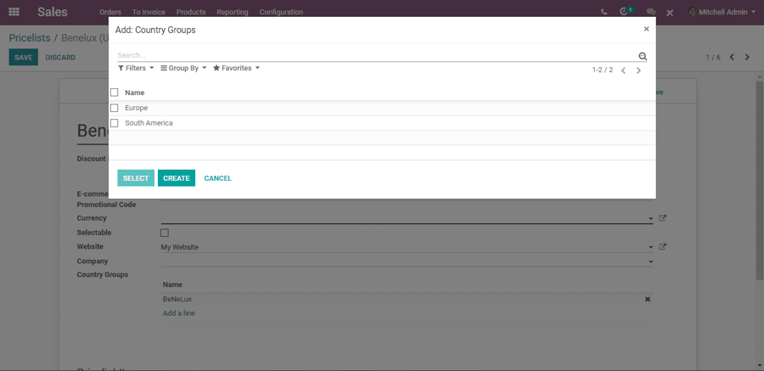Click the Europe row text
Screen dimensions: 764x371
click(x=137, y=108)
